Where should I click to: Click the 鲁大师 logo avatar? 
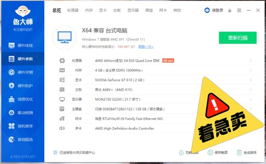click(23, 12)
